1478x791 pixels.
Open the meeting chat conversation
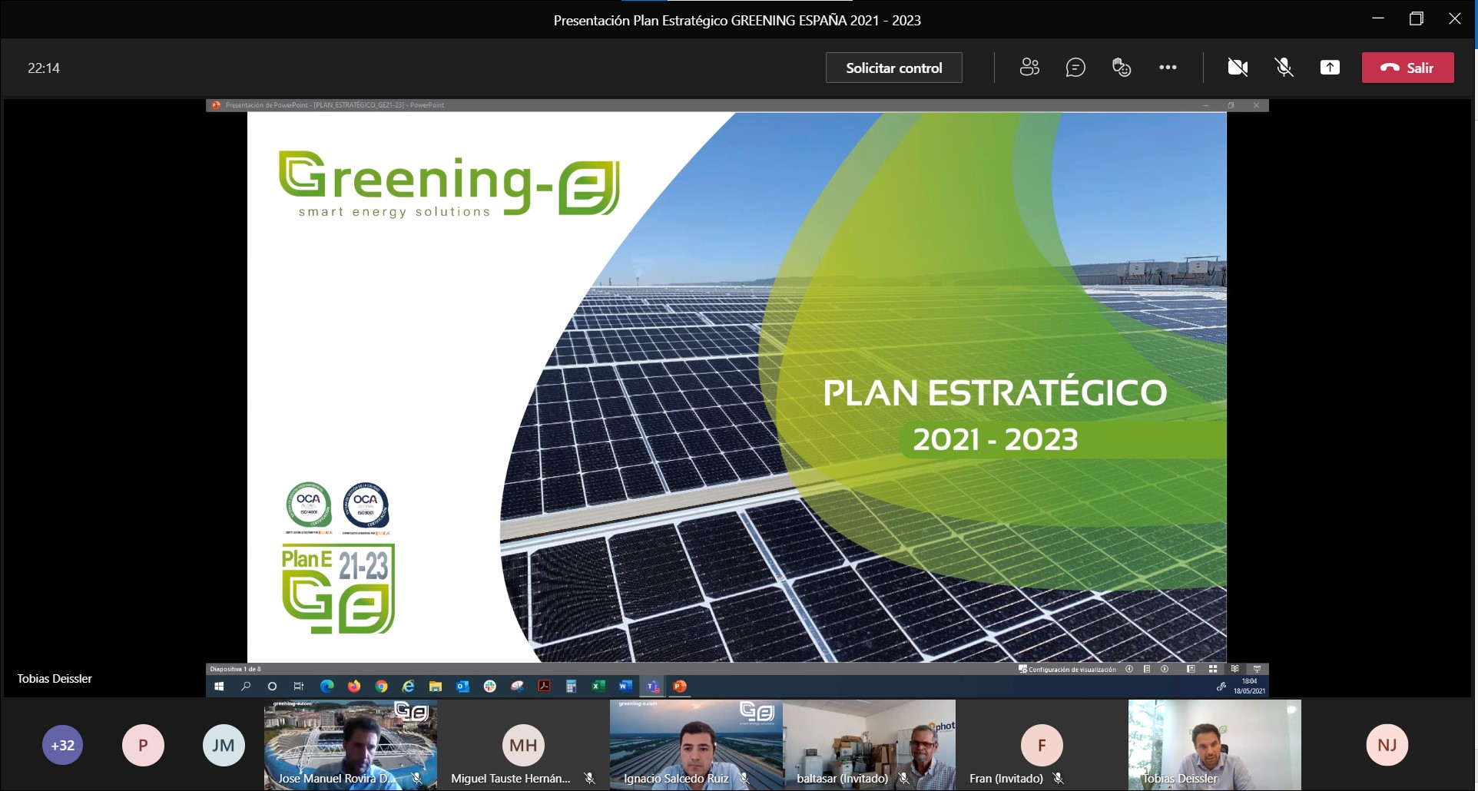(1075, 68)
